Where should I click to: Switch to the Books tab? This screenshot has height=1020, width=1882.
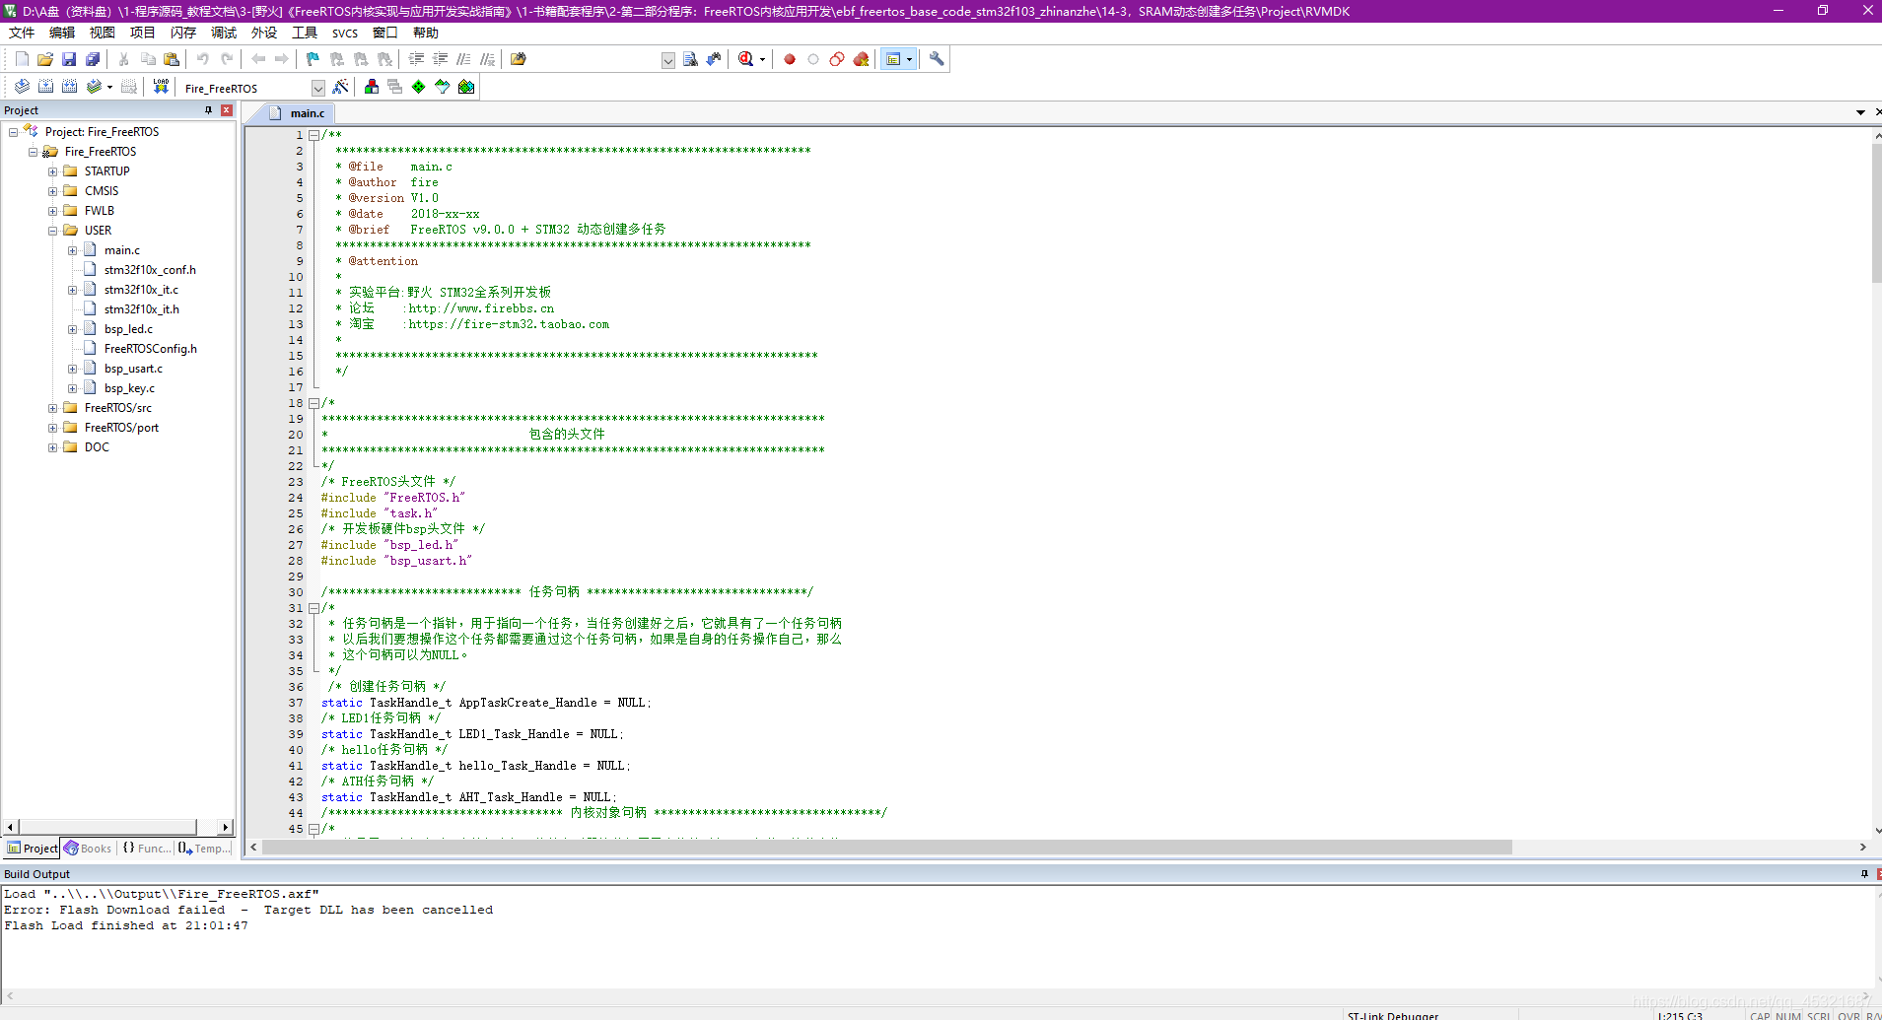(x=89, y=849)
